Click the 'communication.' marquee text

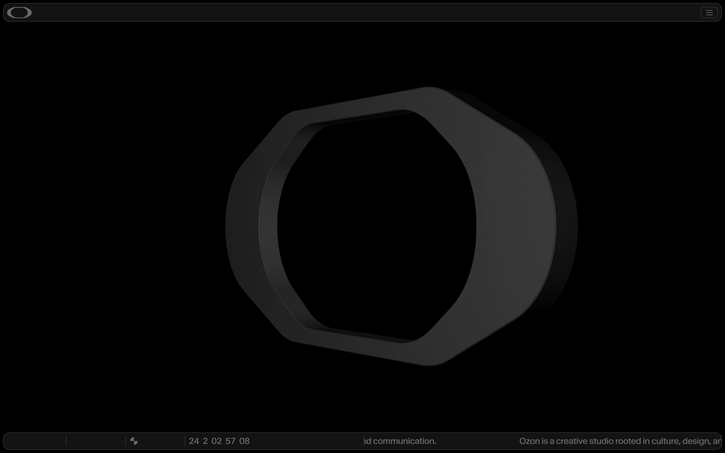coord(405,441)
